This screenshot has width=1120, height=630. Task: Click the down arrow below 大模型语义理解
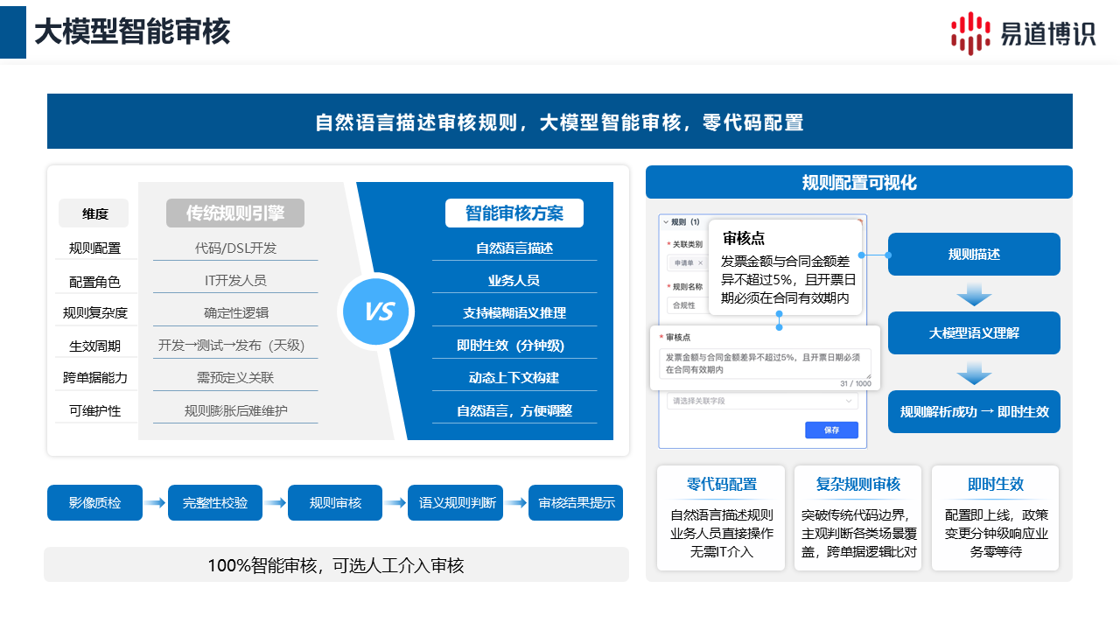pyautogui.click(x=974, y=372)
